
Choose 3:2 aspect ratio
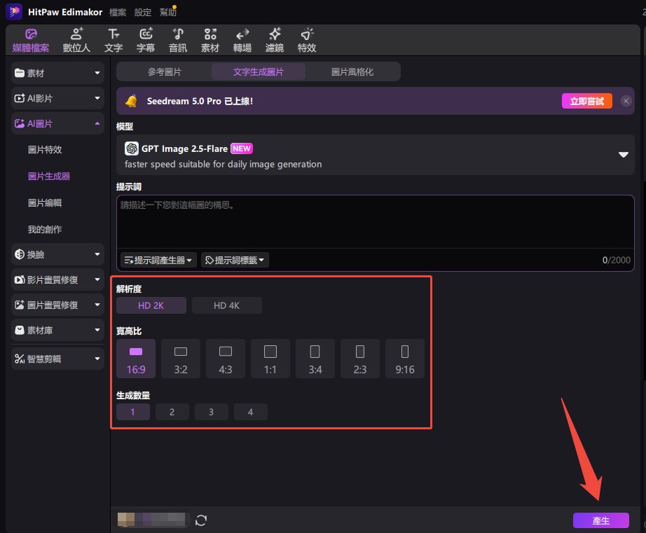pos(181,359)
